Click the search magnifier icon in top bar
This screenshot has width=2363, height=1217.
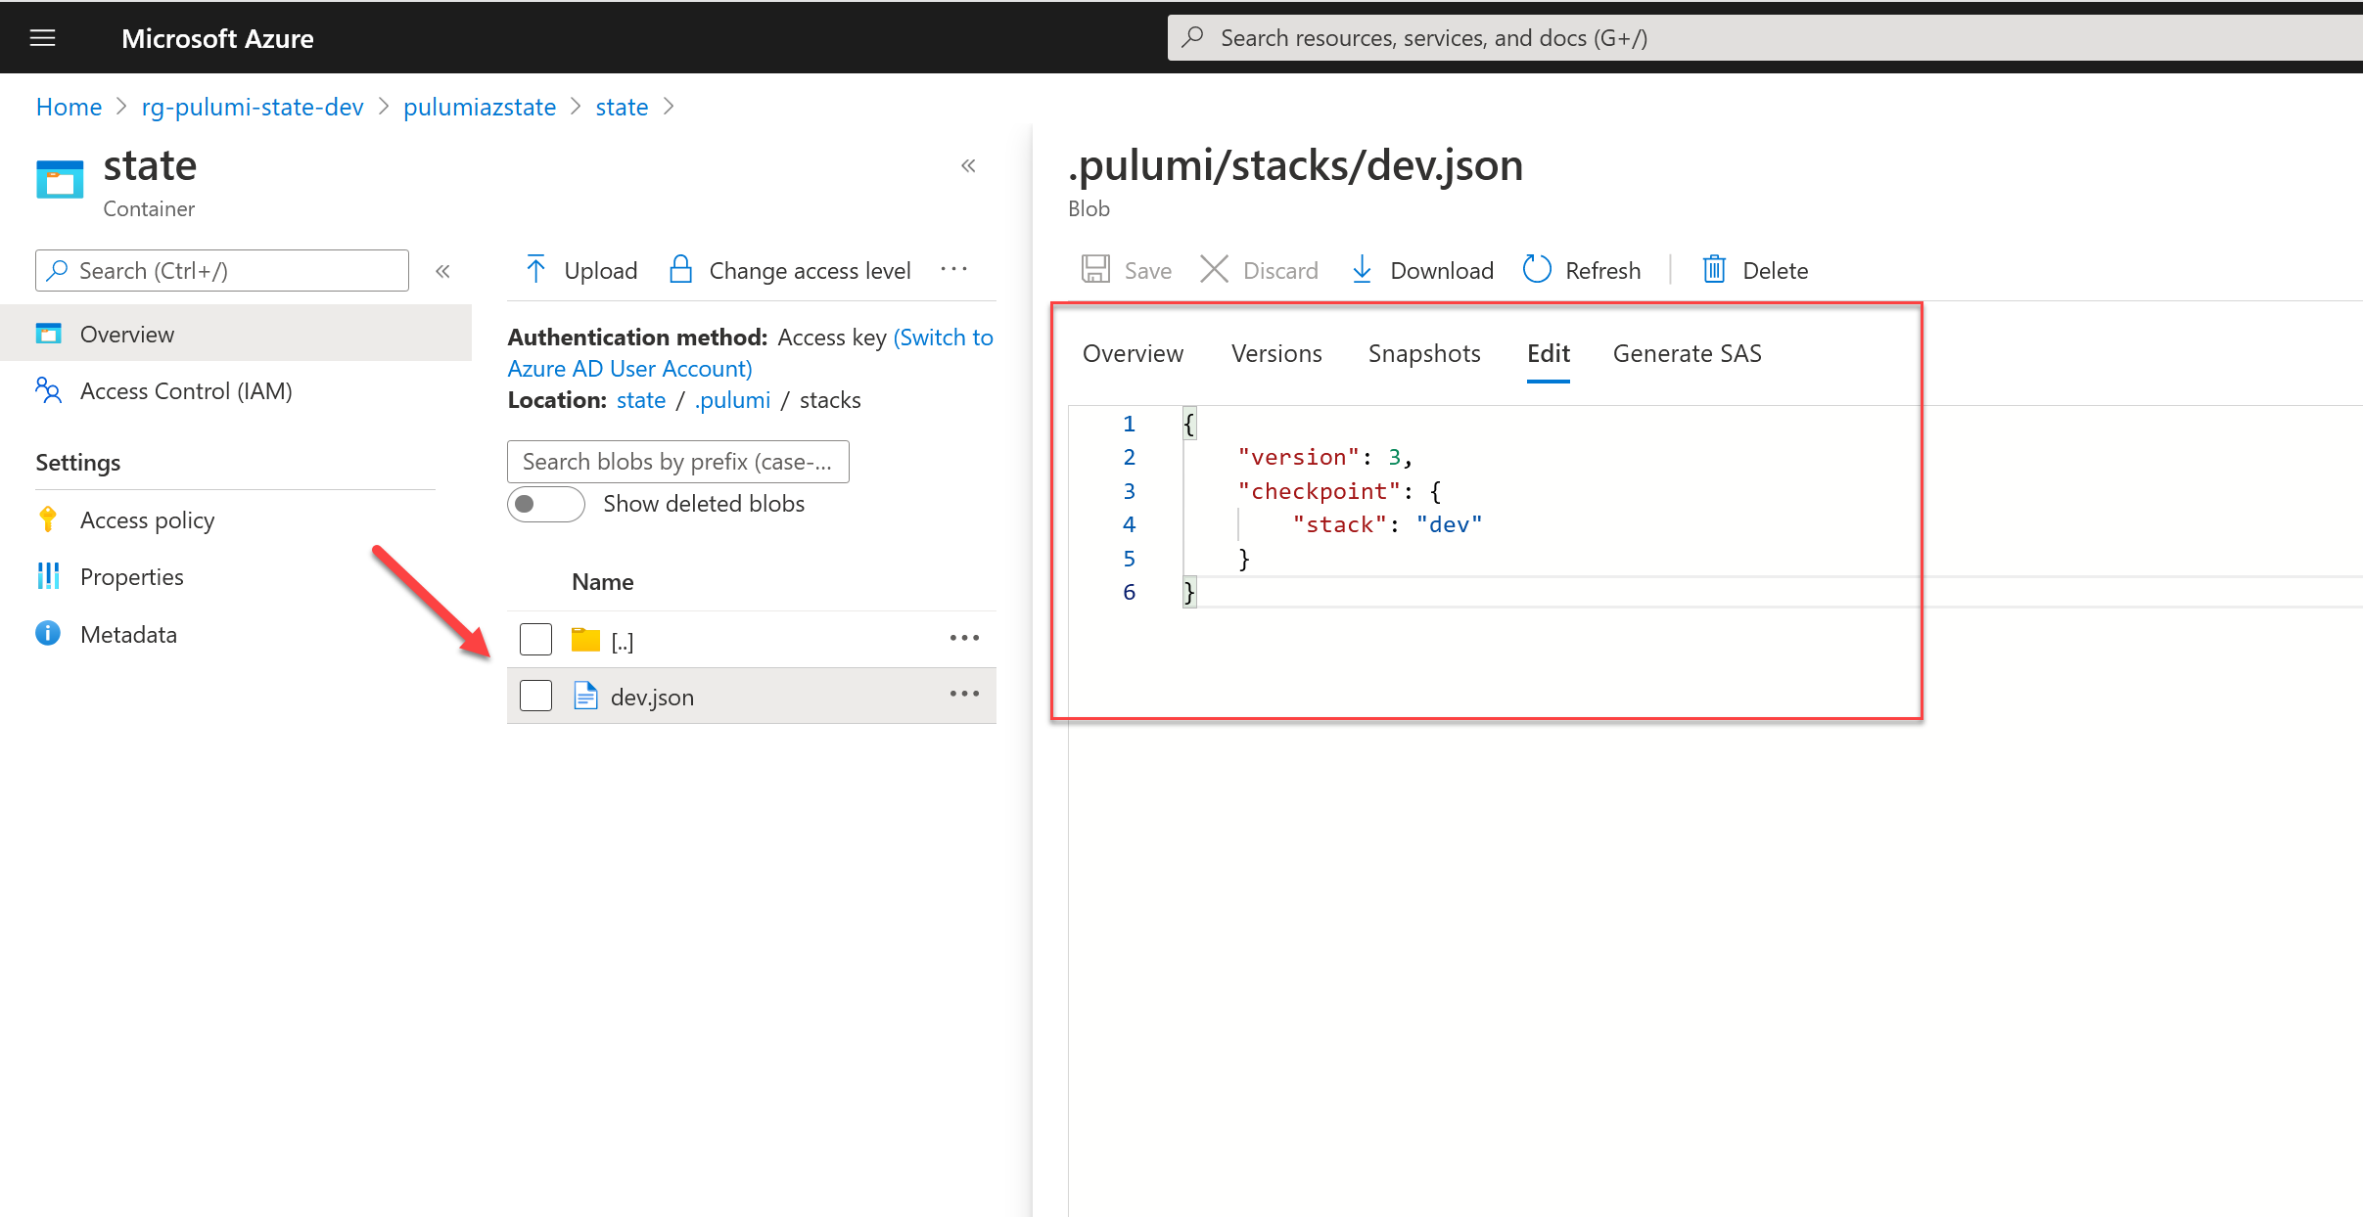[1192, 38]
